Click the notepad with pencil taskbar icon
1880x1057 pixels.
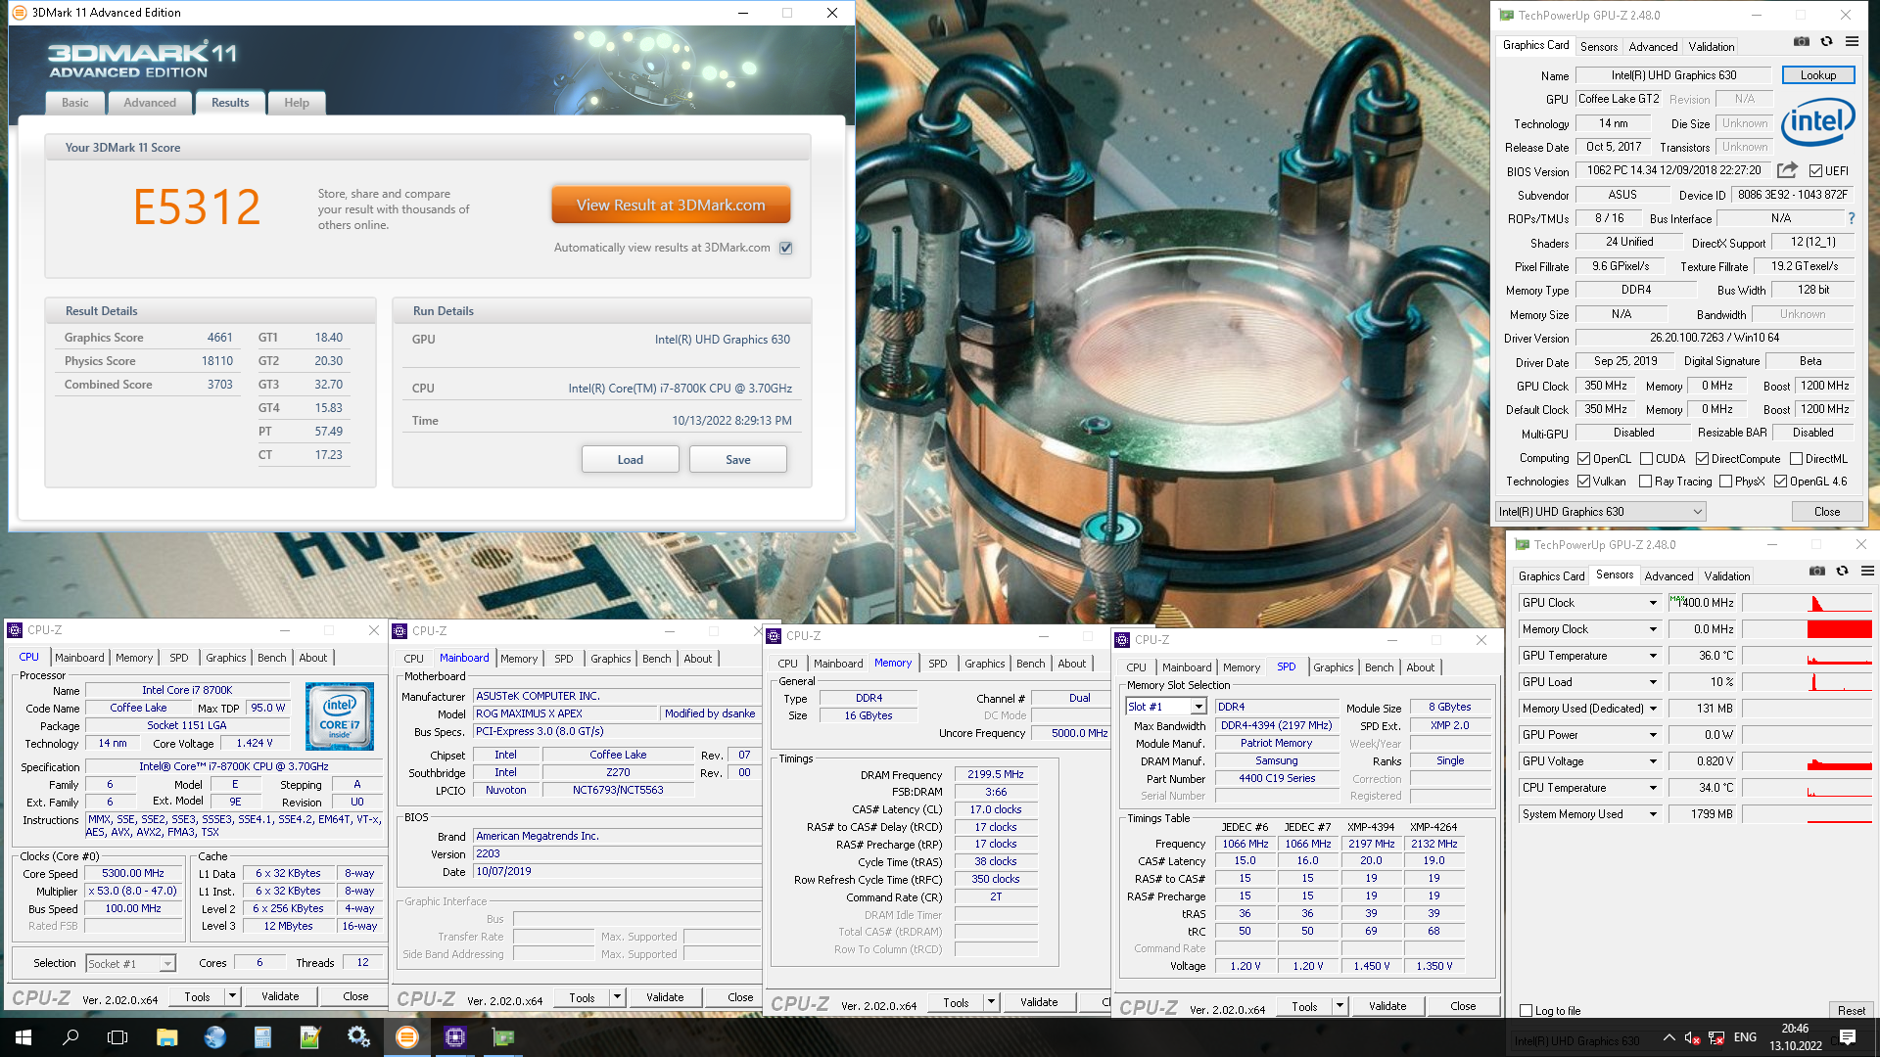[310, 1037]
